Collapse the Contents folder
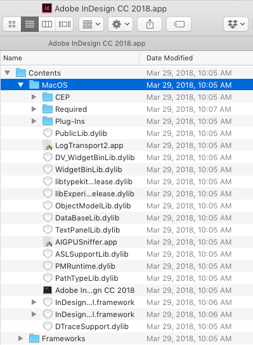Image resolution: width=253 pixels, height=345 pixels. pos(8,72)
